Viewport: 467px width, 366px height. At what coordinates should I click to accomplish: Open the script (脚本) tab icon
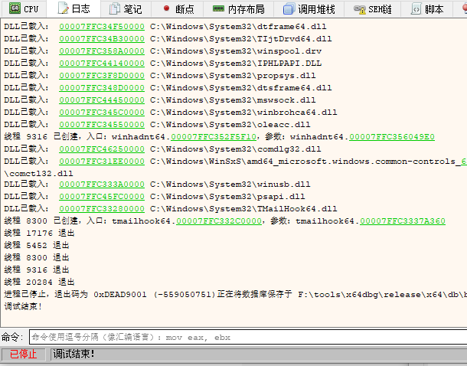tap(416, 9)
